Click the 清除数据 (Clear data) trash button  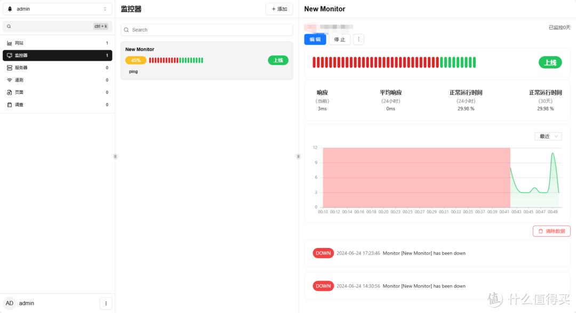click(551, 231)
